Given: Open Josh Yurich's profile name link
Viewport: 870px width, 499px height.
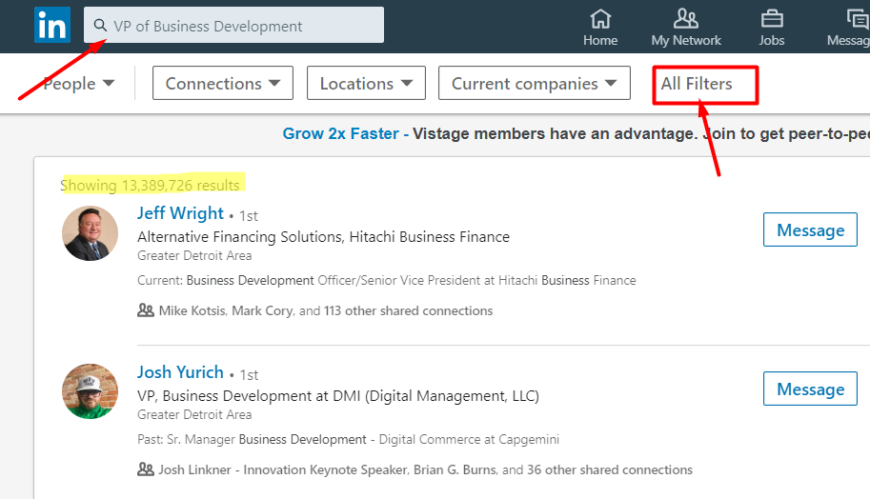Looking at the screenshot, I should [180, 372].
